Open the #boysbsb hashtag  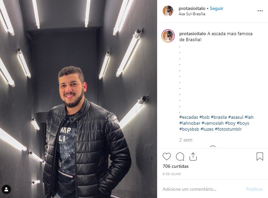click(189, 129)
